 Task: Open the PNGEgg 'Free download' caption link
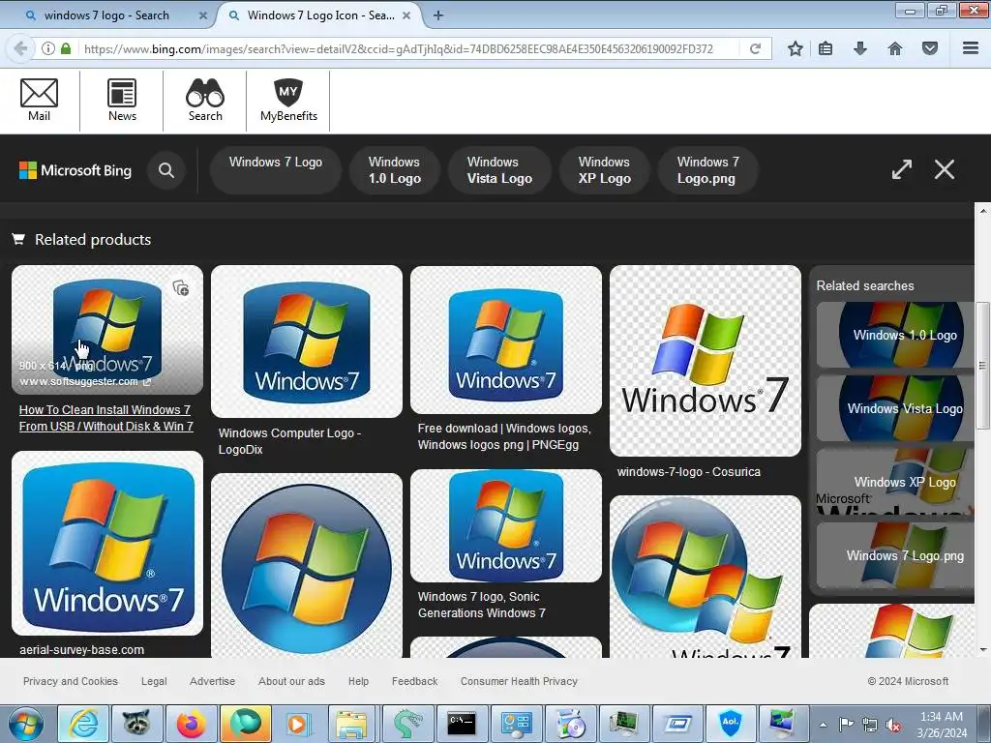pyautogui.click(x=504, y=436)
